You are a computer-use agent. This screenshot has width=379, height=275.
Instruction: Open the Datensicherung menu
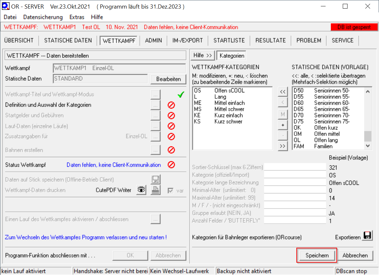43,17
